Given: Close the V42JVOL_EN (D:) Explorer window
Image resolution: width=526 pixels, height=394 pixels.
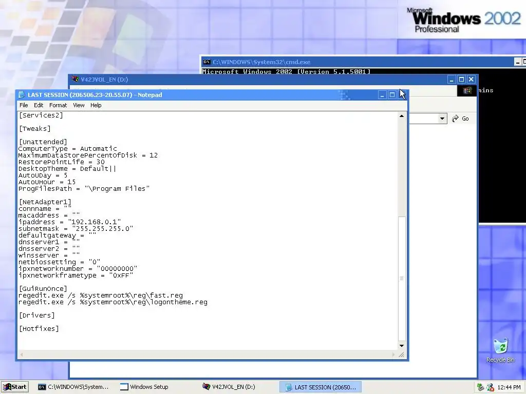Looking at the screenshot, I should click(471, 80).
